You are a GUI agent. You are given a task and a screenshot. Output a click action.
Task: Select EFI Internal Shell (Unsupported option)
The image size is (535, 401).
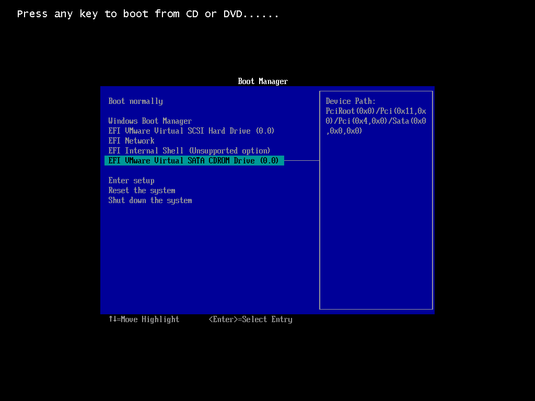click(189, 151)
